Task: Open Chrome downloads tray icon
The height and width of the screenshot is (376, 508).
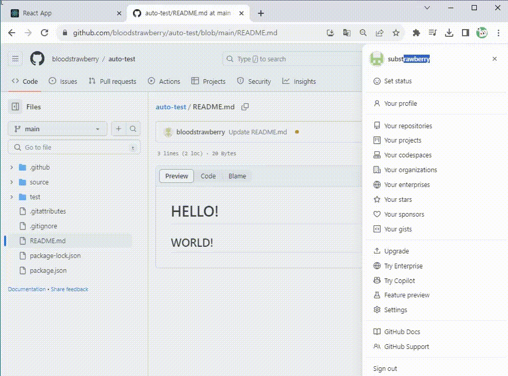Action: tap(449, 33)
